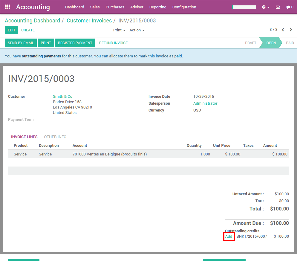Add the BNK1/2015/0007 outstanding credit
This screenshot has height=261, width=297.
pyautogui.click(x=229, y=236)
